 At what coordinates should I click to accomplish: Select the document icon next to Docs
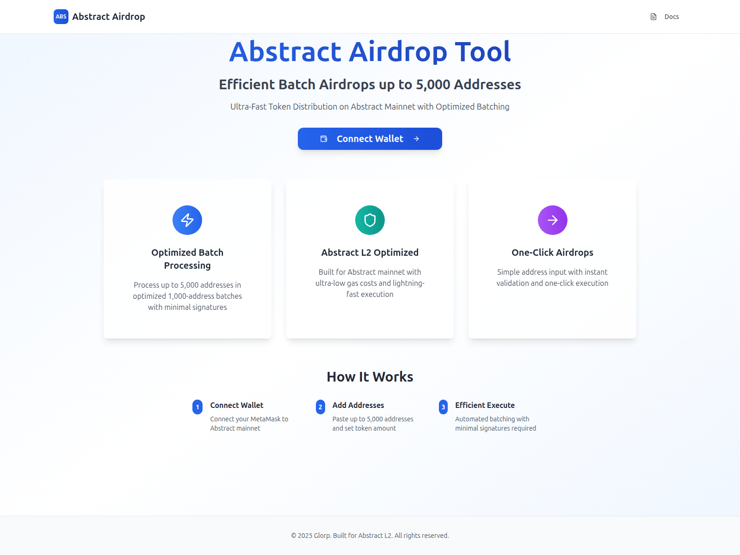(653, 16)
